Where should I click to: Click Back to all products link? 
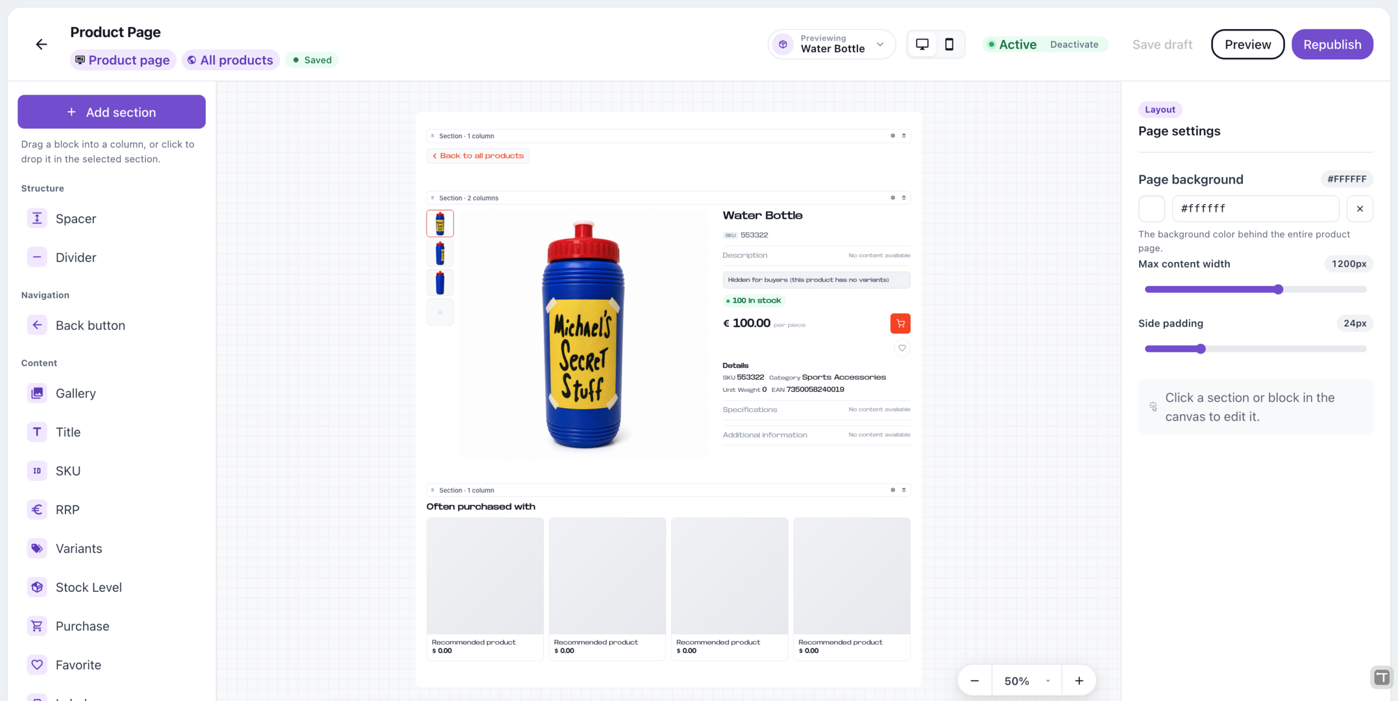coord(478,156)
